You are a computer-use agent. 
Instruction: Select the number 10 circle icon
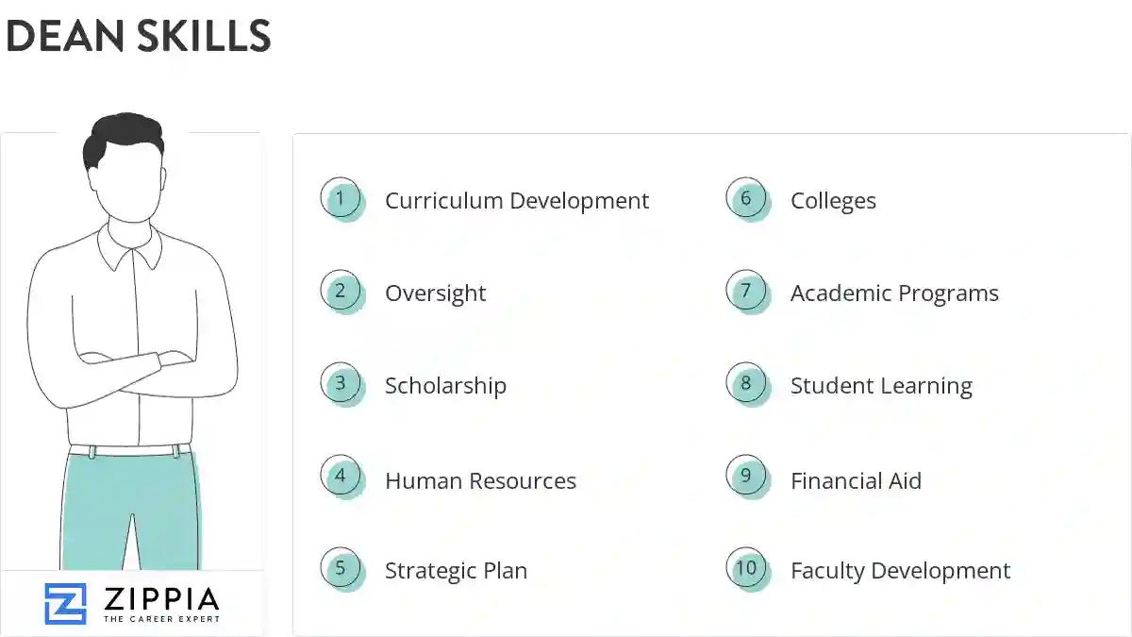pos(746,569)
